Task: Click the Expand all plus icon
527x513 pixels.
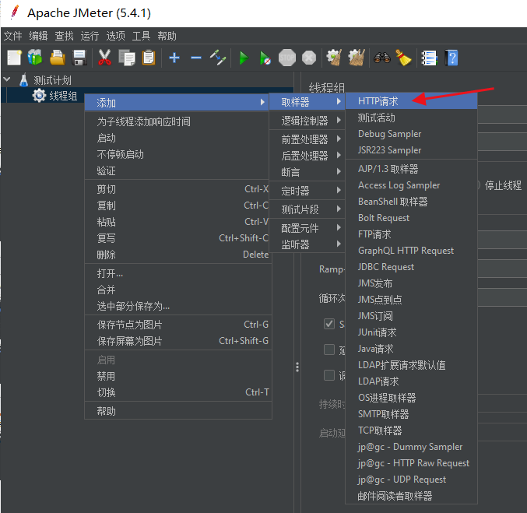Action: [x=174, y=58]
